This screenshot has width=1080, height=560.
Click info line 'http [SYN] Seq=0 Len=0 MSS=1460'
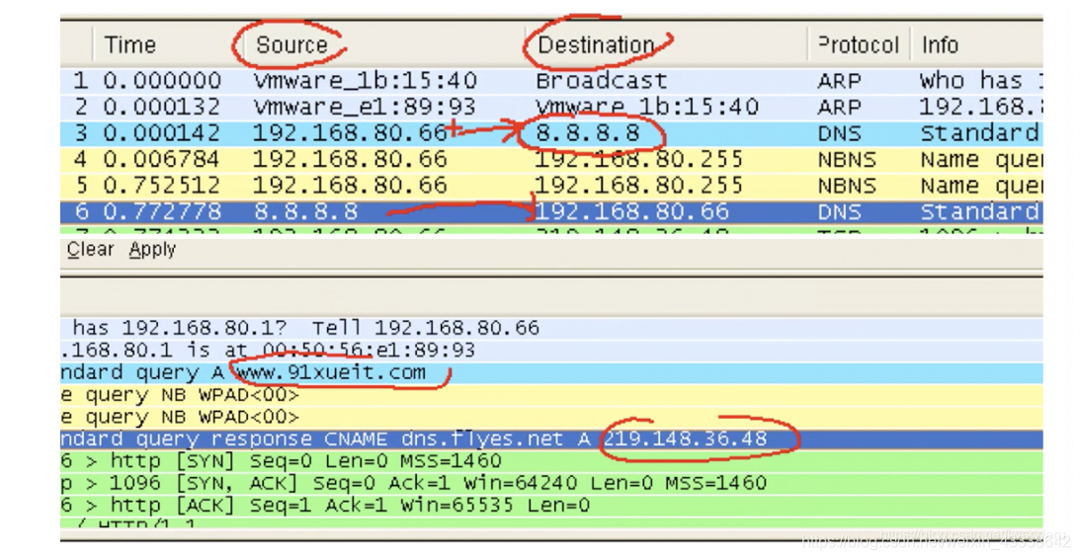(306, 461)
